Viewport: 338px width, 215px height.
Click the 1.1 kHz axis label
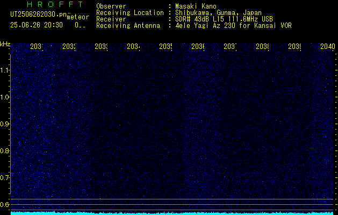click(x=5, y=70)
